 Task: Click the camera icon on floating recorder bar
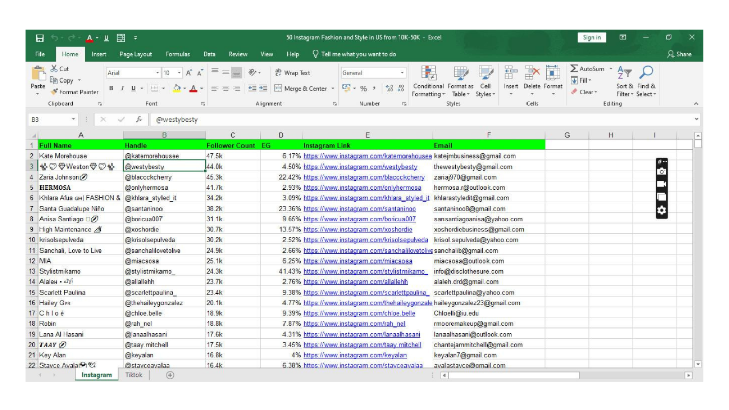click(x=661, y=171)
